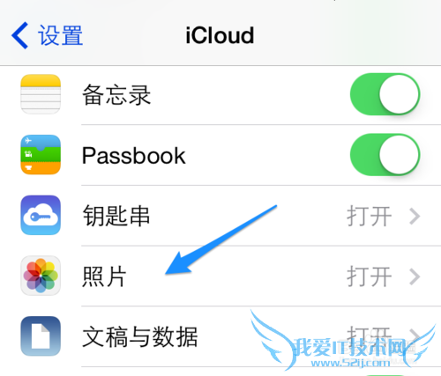This screenshot has height=376, width=441.
Task: Disable the Passbook sync switch
Action: (x=385, y=155)
